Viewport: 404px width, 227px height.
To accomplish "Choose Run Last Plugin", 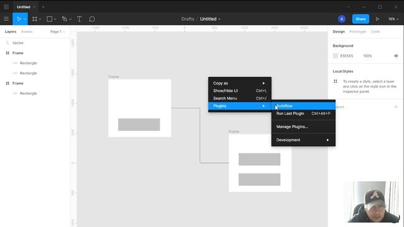I will tap(303, 113).
